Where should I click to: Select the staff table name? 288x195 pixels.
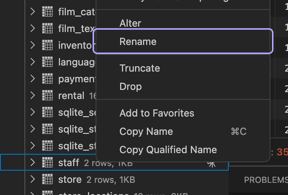click(x=69, y=163)
